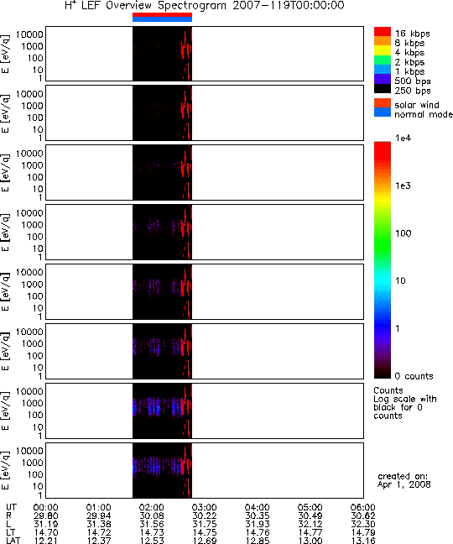
Task: Click the '1e3' color scale label
Action: pyautogui.click(x=404, y=186)
